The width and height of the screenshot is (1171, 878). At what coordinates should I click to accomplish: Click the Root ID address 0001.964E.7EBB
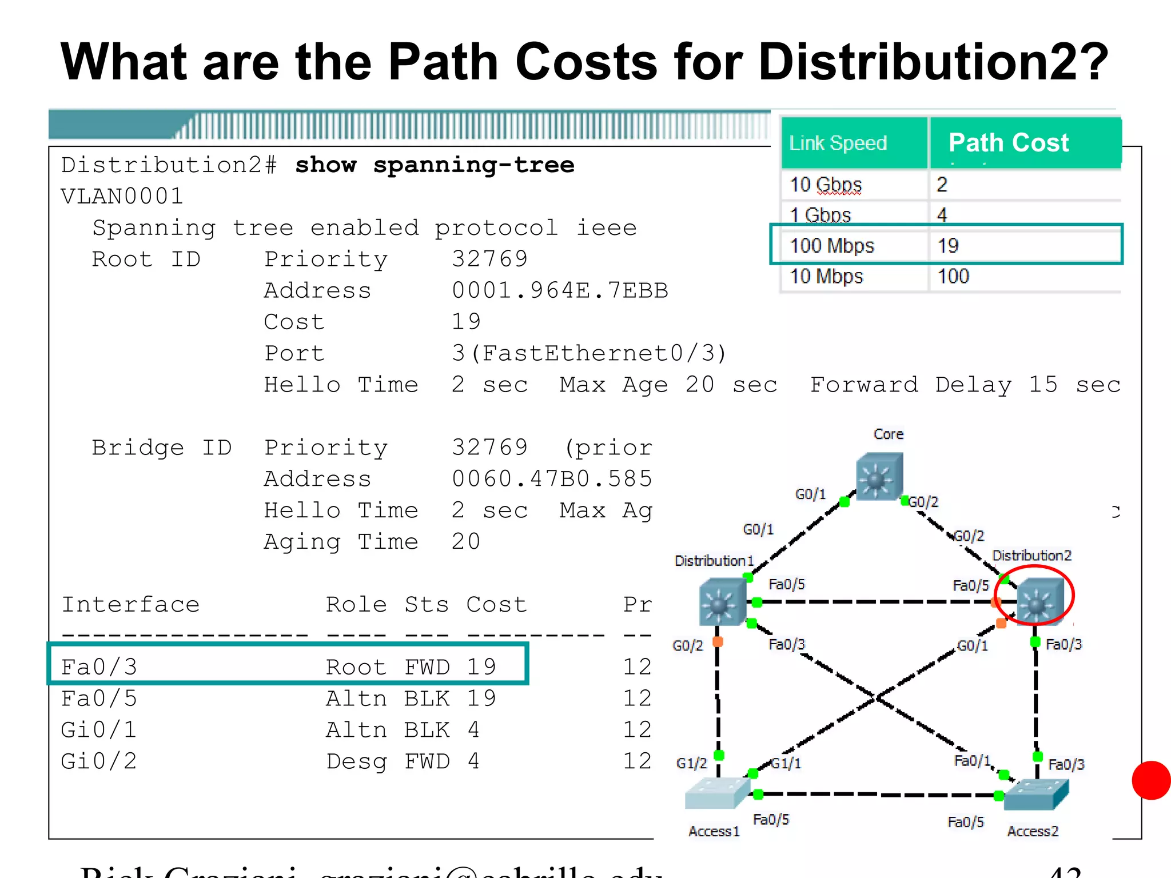pos(560,291)
